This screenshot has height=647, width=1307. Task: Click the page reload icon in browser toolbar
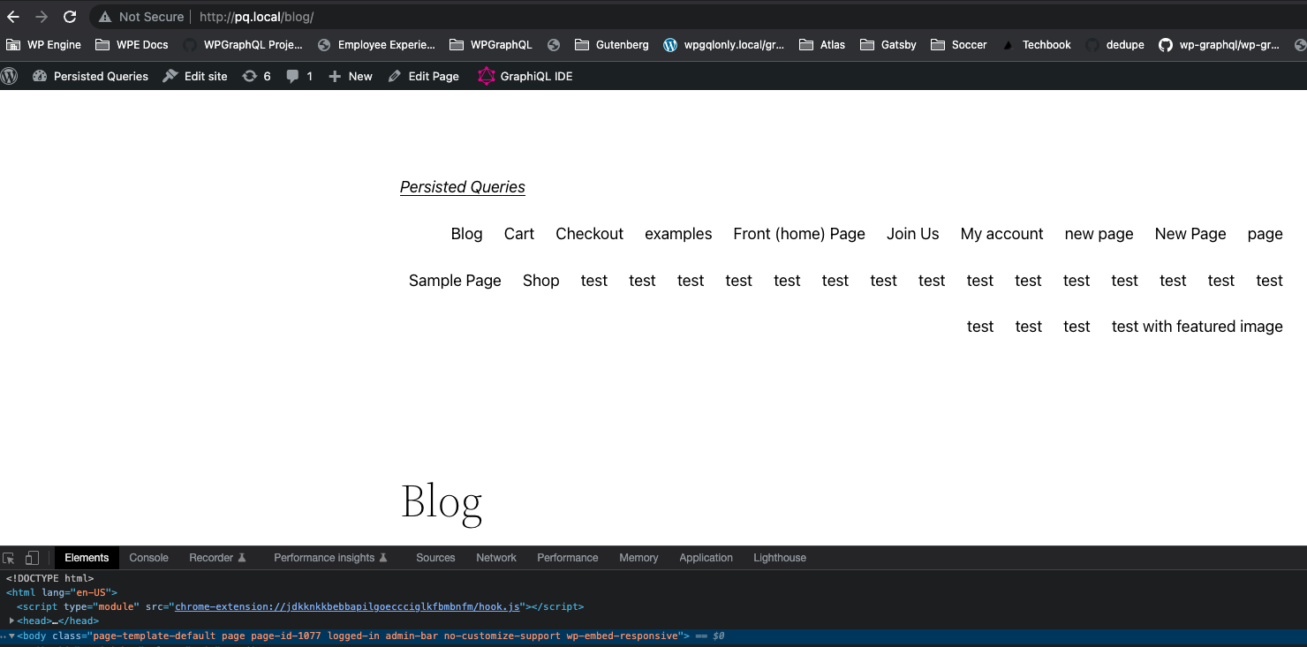(69, 16)
